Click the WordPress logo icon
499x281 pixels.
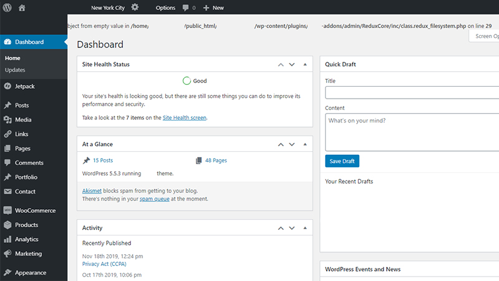coord(7,7)
